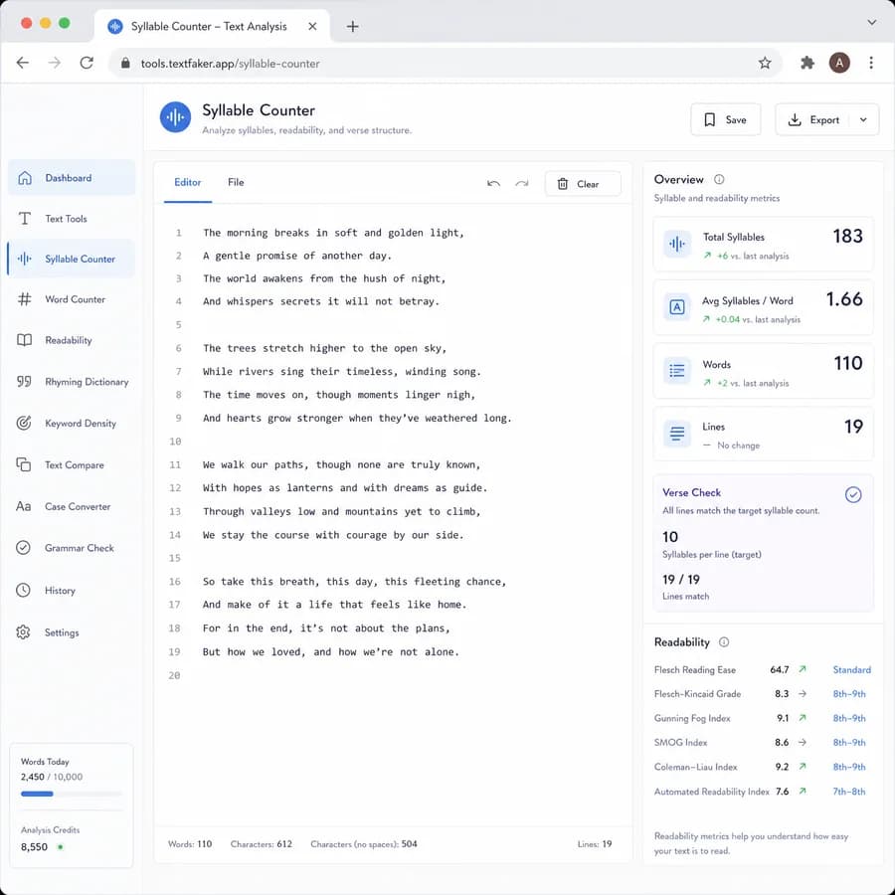
Task: Click the Coleman–Liau 8th–9th link
Action: pyautogui.click(x=849, y=767)
